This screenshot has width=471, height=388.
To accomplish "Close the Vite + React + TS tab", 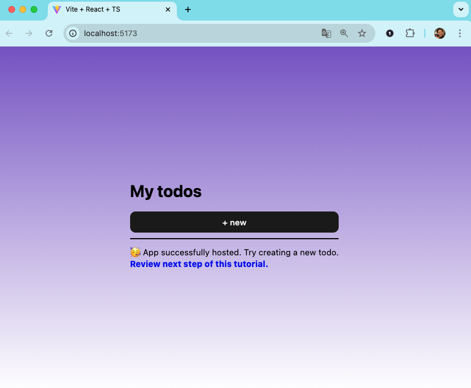I will click(168, 9).
